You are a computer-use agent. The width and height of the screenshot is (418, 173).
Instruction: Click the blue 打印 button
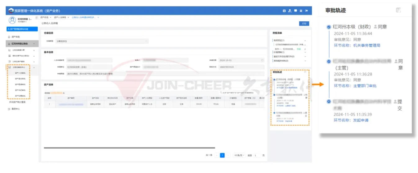coord(304,24)
